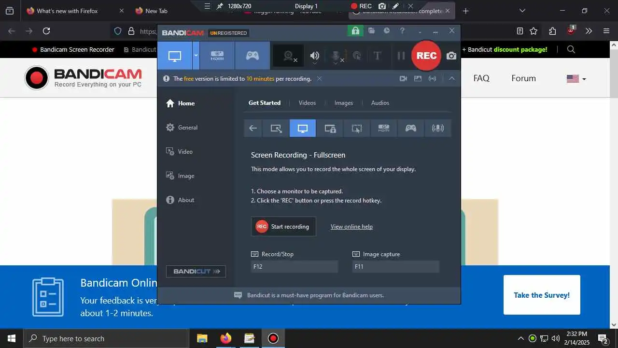Click the Bandicut button in sidebar
Screen dimensions: 618x348
196,271
